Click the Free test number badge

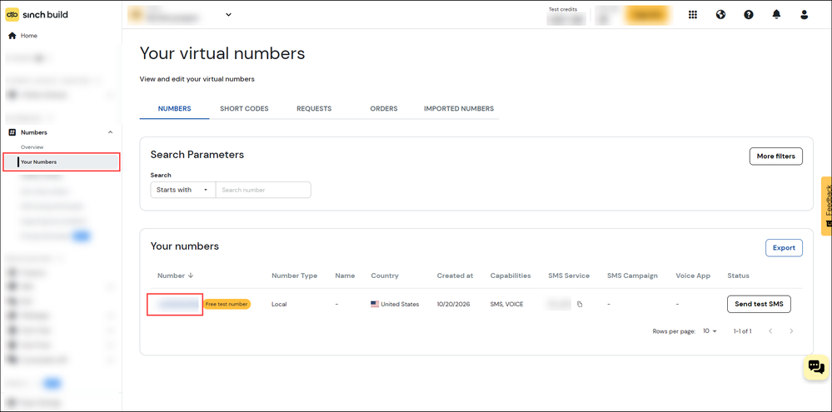point(227,304)
